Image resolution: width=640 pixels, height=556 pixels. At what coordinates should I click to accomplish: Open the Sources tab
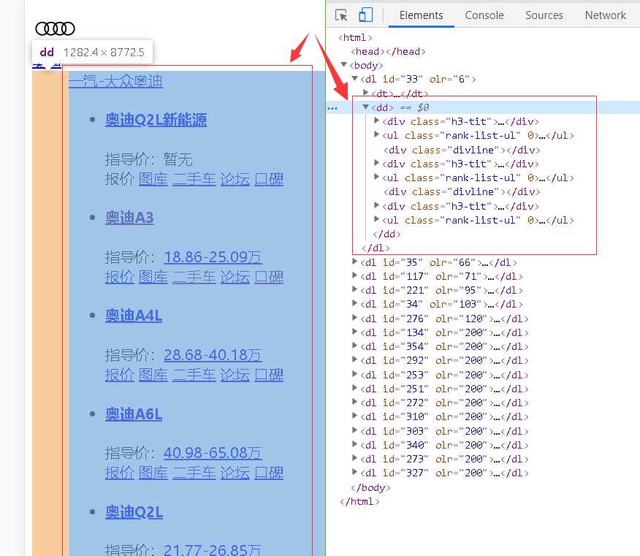point(544,15)
